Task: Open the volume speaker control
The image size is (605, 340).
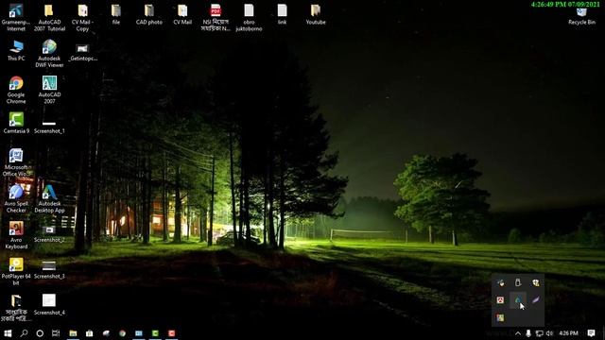Action: [x=550, y=333]
